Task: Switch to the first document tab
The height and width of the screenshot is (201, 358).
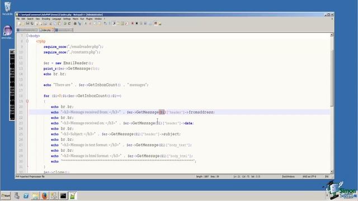Action: coord(27,30)
